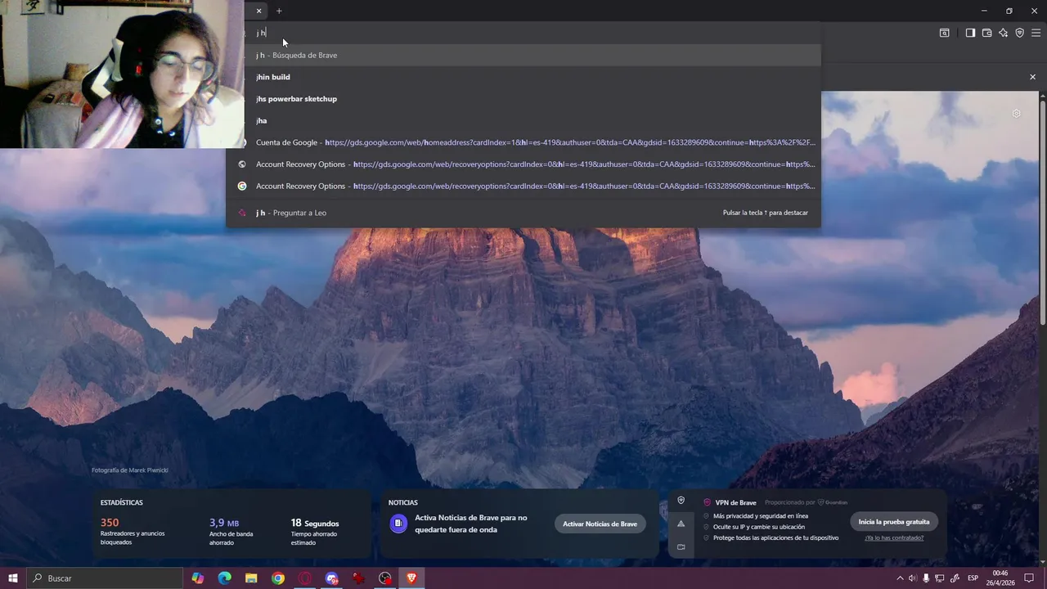Screen dimensions: 1047x589
Task: Dismiss the bar below the toolbar
Action: 1032,77
